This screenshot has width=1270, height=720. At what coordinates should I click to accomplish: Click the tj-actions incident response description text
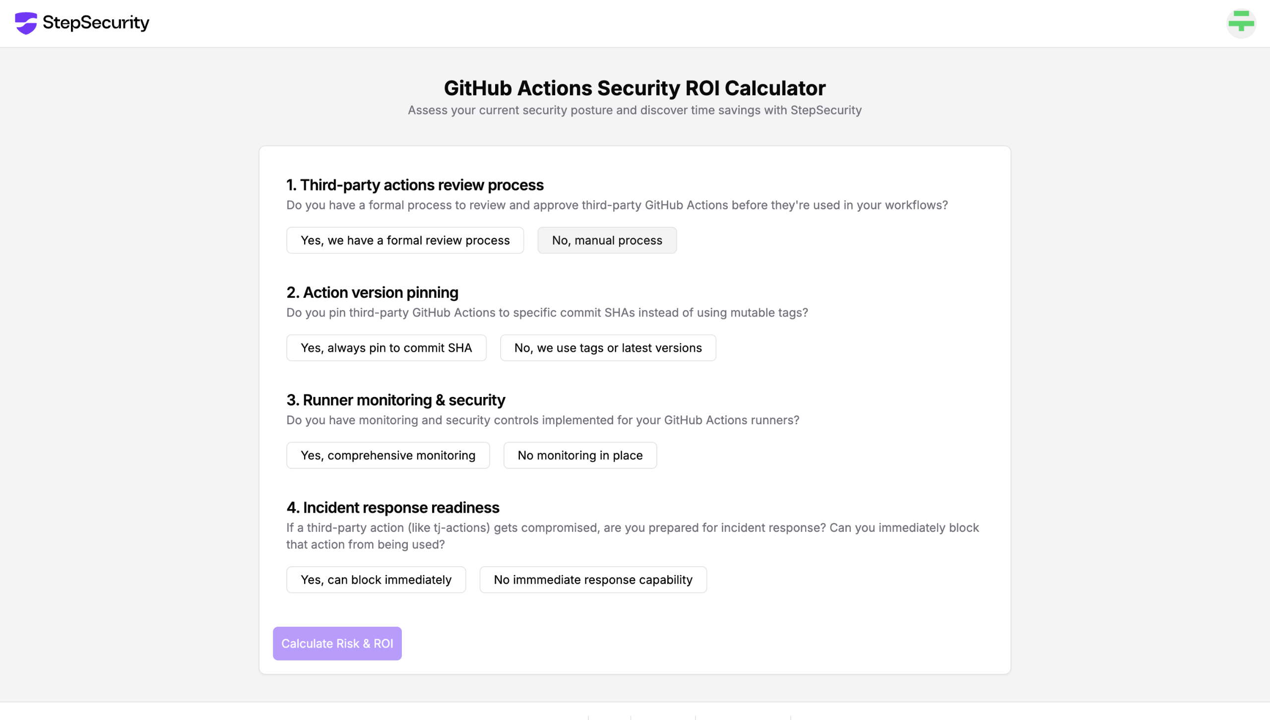click(632, 536)
